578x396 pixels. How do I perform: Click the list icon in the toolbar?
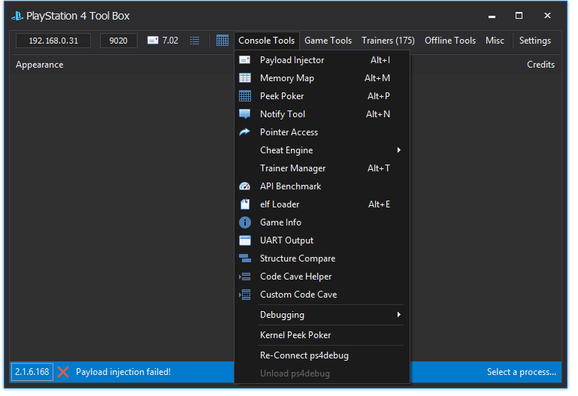[x=195, y=41]
